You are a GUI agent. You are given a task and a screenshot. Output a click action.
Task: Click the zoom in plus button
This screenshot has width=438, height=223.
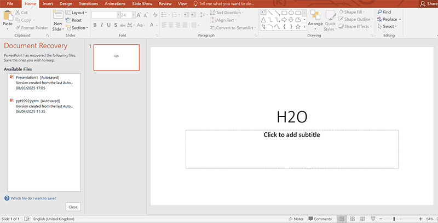[420, 219]
